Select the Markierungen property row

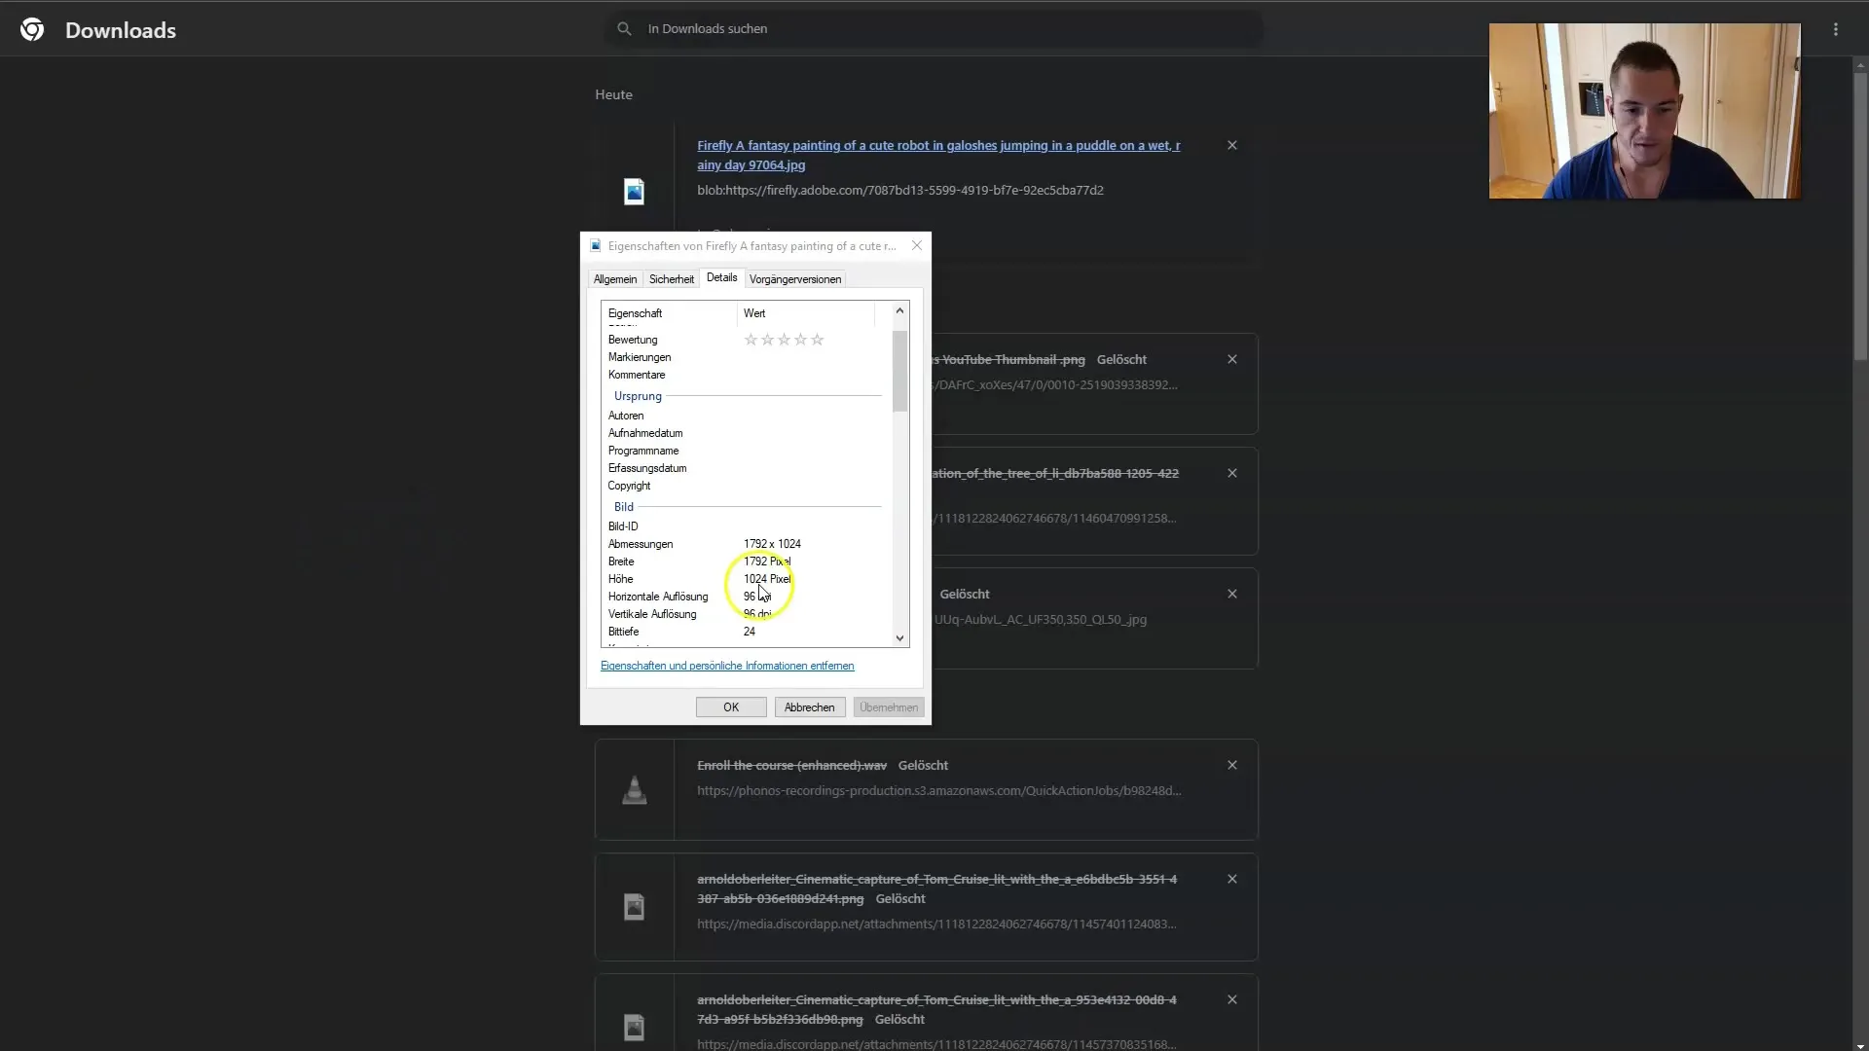(746, 357)
